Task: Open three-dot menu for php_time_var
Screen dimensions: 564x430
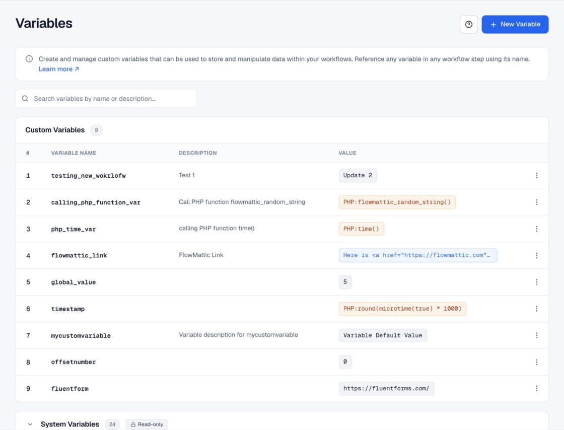Action: tap(537, 229)
